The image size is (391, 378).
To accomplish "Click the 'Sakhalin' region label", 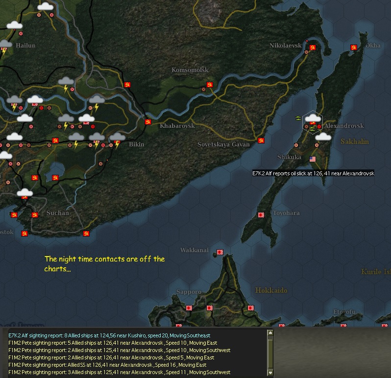I will click(x=355, y=142).
